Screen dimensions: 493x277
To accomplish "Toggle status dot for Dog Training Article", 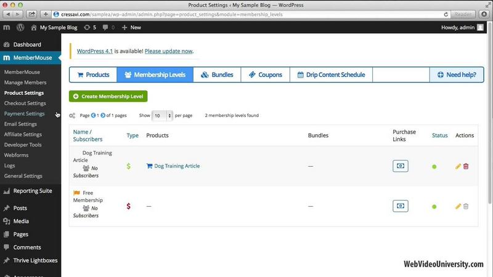I will tap(434, 167).
